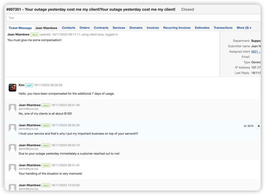Open the Recurring Invoices tab

[x=177, y=28]
